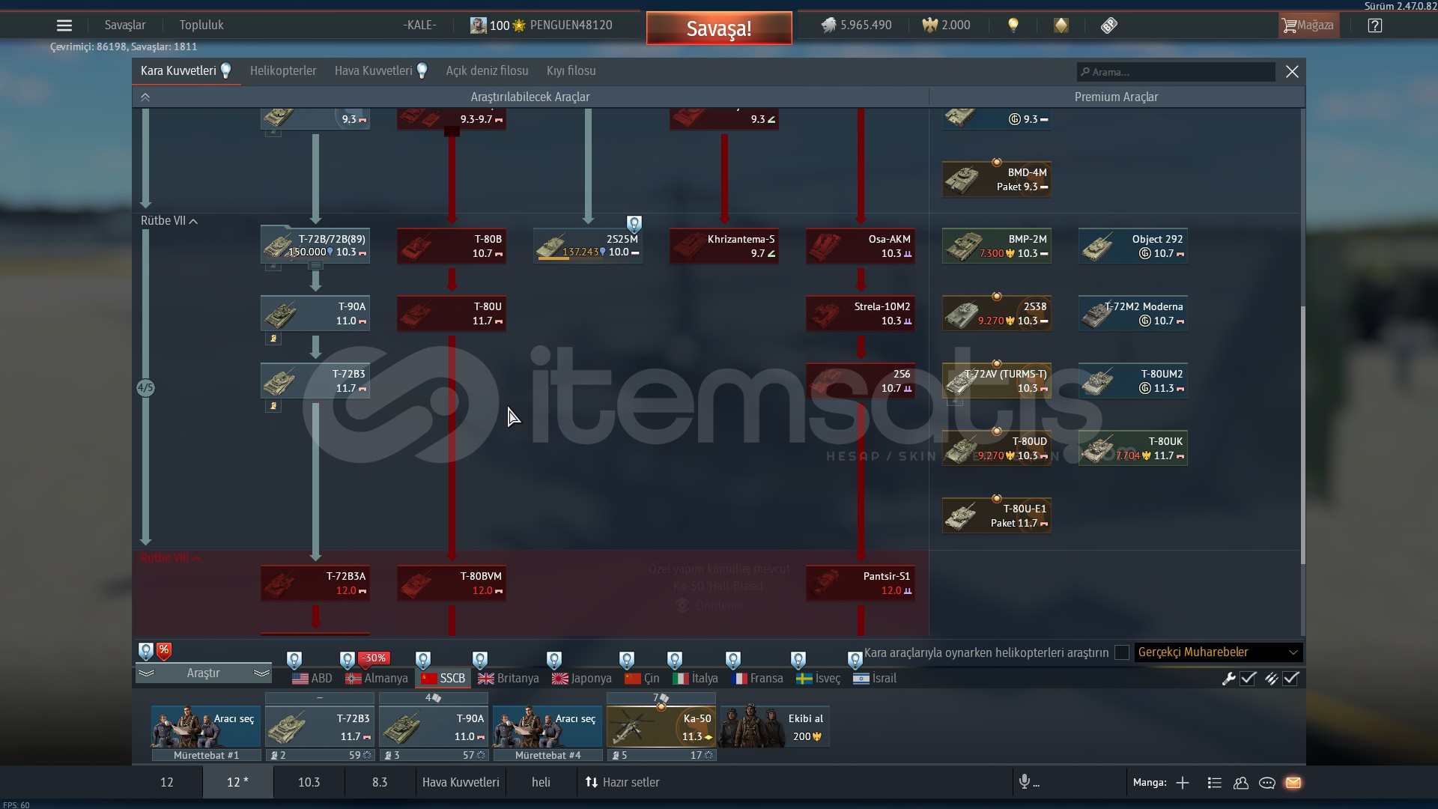Image resolution: width=1438 pixels, height=809 pixels.
Task: Open the squad list icon
Action: pos(1215,783)
